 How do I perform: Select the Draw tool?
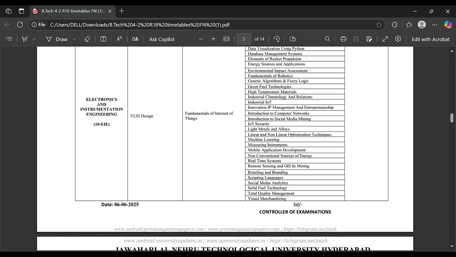coord(57,39)
